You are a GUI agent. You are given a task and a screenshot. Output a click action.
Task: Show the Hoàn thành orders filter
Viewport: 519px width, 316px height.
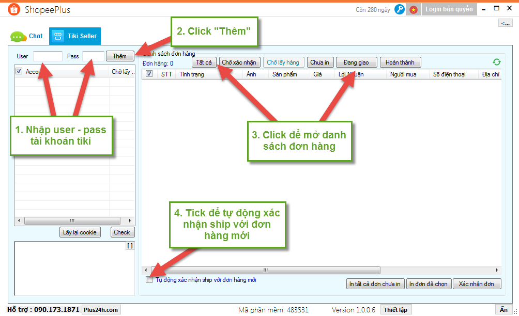(x=400, y=62)
